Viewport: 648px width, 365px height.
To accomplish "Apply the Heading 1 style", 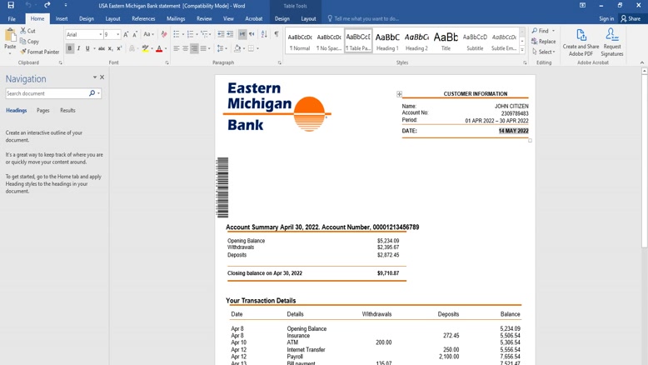I will coord(387,42).
